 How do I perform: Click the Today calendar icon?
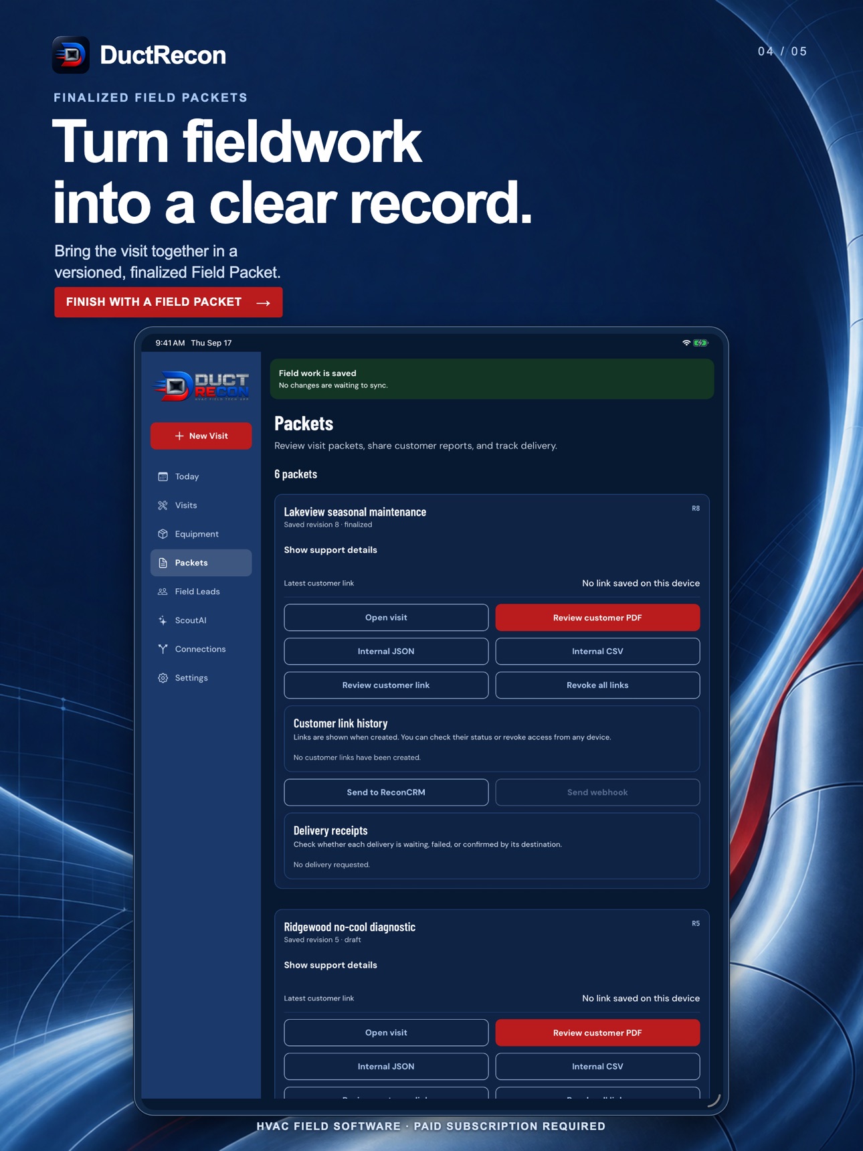pyautogui.click(x=163, y=476)
